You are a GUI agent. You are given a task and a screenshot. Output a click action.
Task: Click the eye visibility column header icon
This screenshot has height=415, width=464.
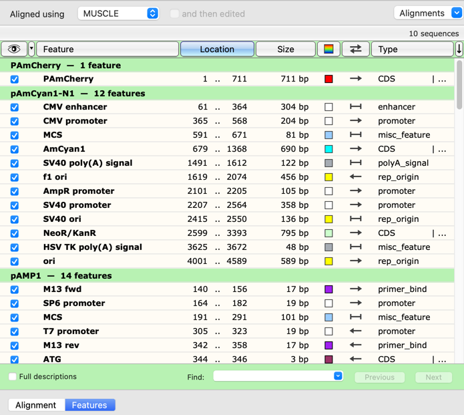tap(14, 49)
